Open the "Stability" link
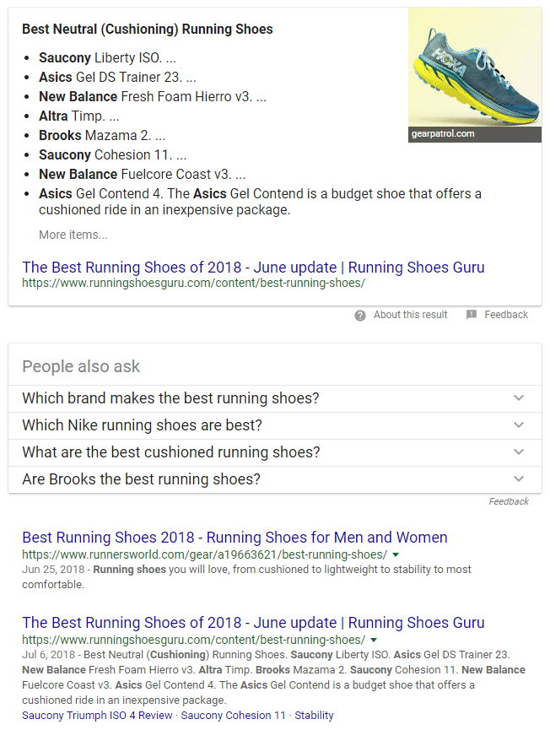The height and width of the screenshot is (730, 550). point(314,715)
